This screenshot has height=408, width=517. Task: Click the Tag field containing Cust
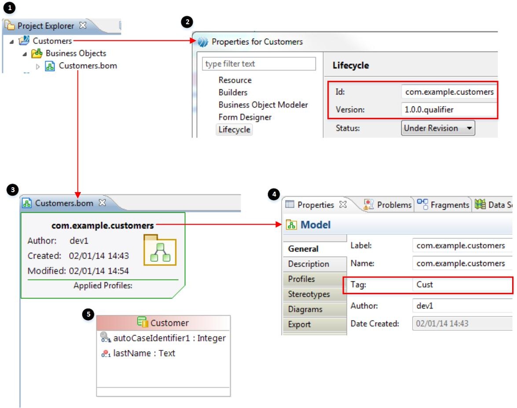point(462,285)
